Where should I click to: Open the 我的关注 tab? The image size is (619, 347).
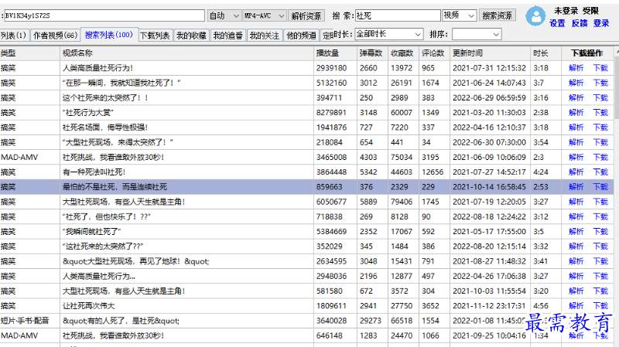click(x=265, y=36)
